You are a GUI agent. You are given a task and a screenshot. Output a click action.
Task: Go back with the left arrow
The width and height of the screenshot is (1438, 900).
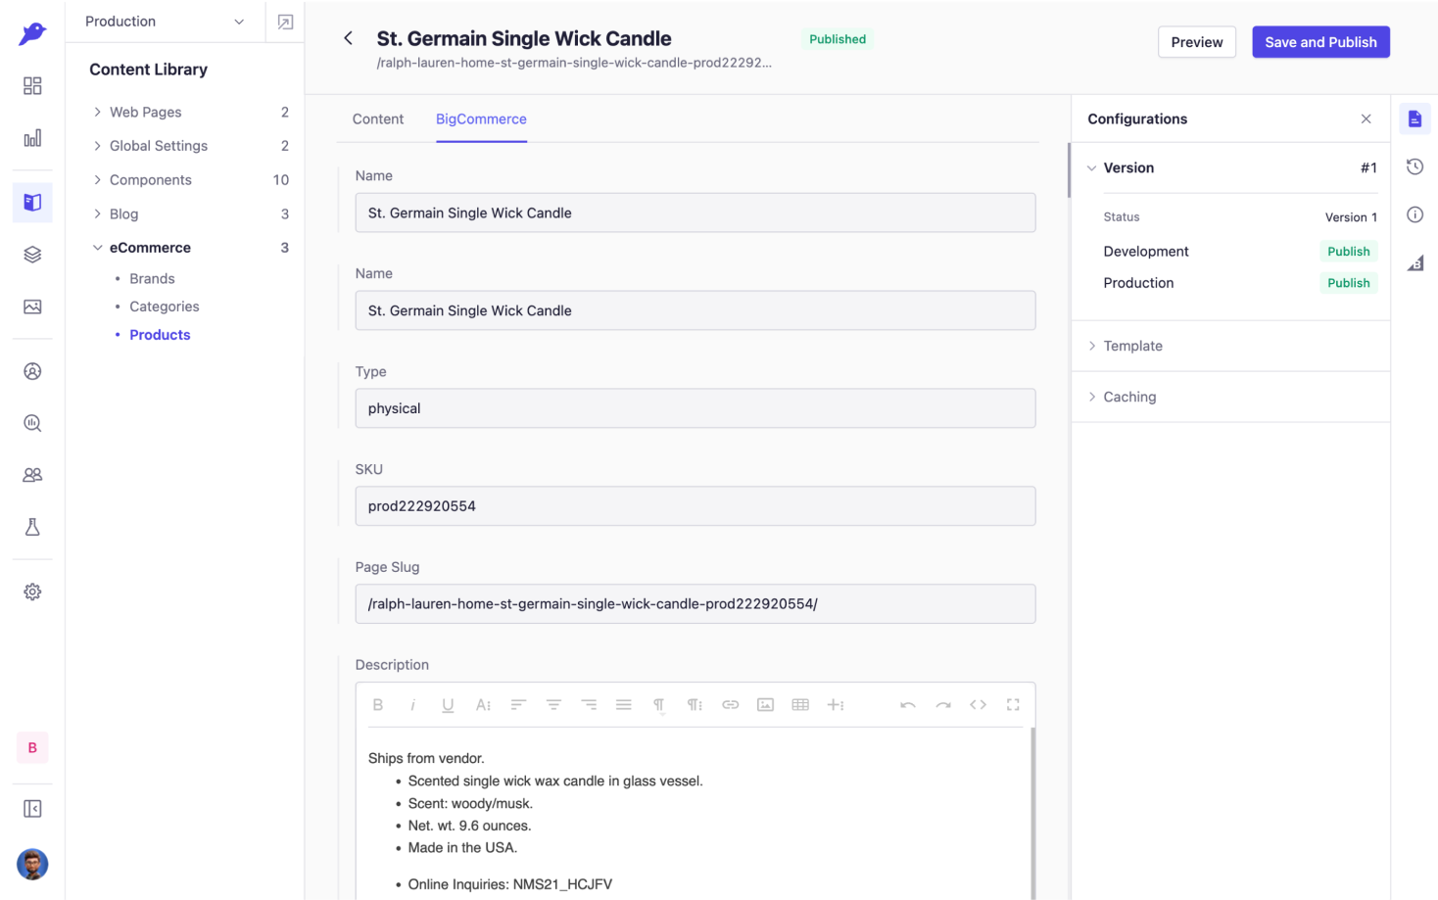[x=348, y=38]
